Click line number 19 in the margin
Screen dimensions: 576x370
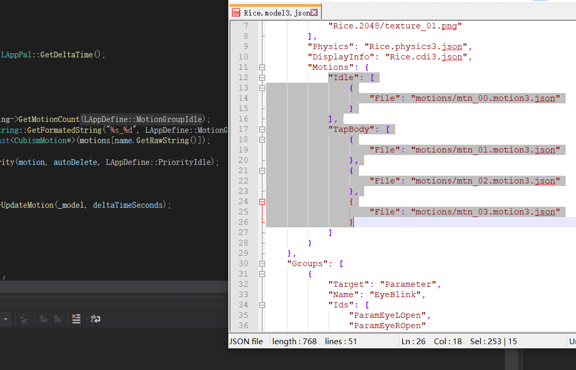[x=243, y=150]
